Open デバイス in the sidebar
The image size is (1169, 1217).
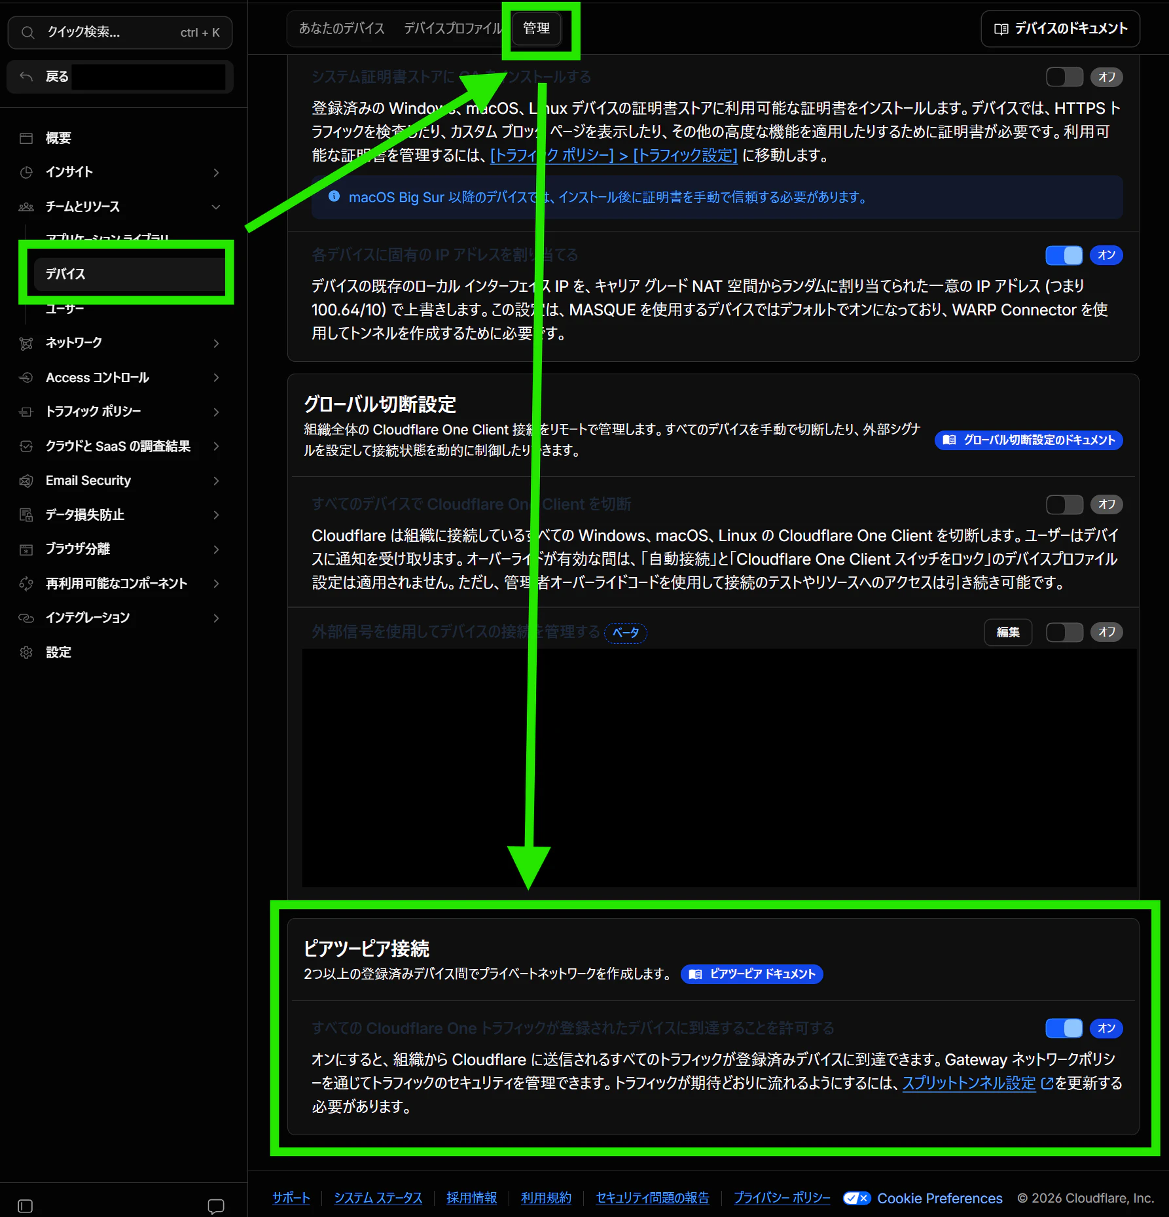128,274
